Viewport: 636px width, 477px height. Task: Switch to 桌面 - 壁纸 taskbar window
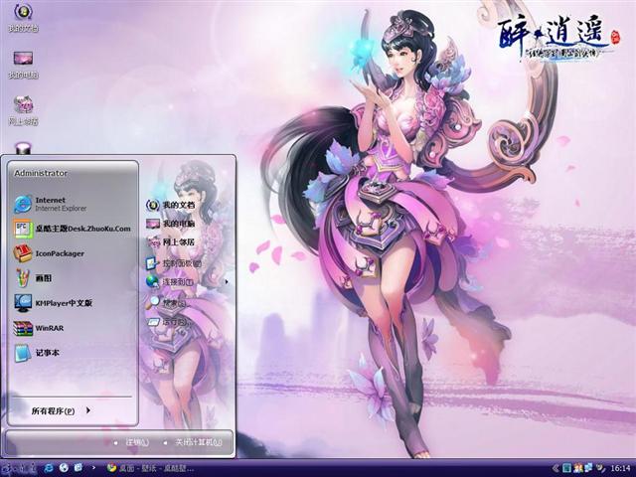coord(150,468)
